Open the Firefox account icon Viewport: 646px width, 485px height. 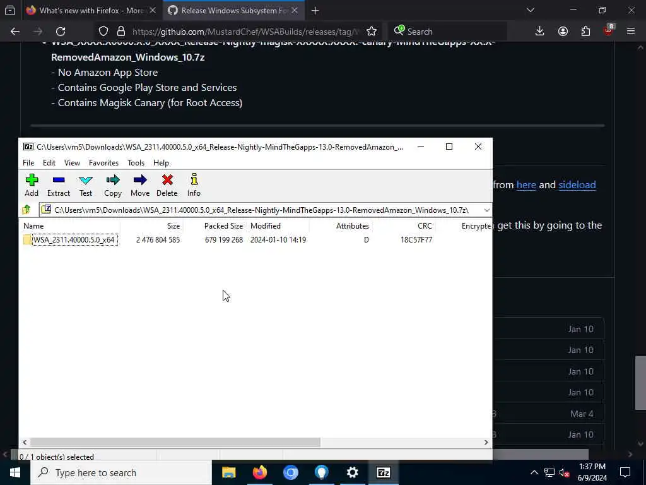(x=563, y=32)
